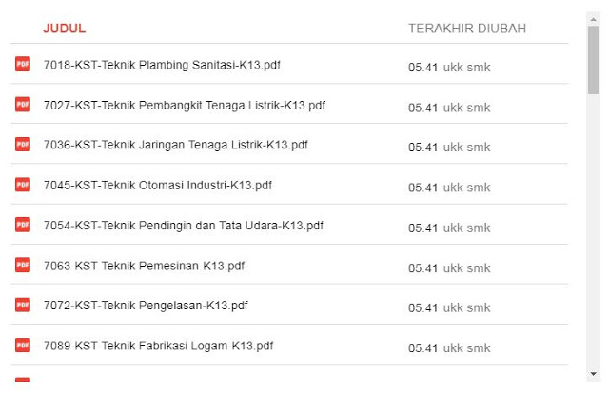Click the vertical scrollbar thumb
609x396 pixels.
tap(594, 59)
